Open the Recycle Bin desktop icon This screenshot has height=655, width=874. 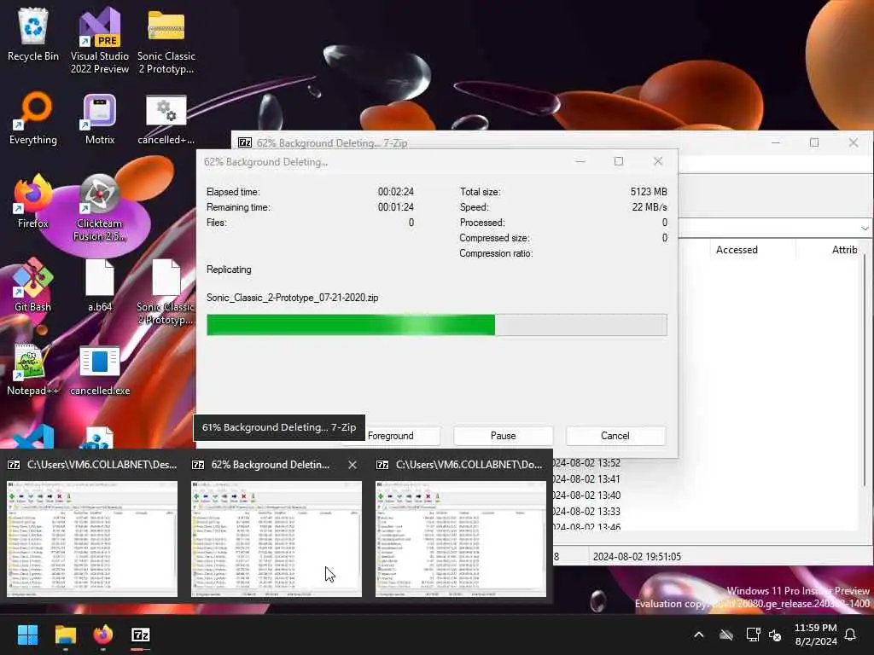click(x=33, y=34)
